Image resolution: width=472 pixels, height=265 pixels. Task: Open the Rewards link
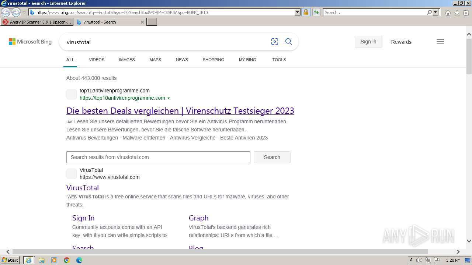tap(401, 42)
